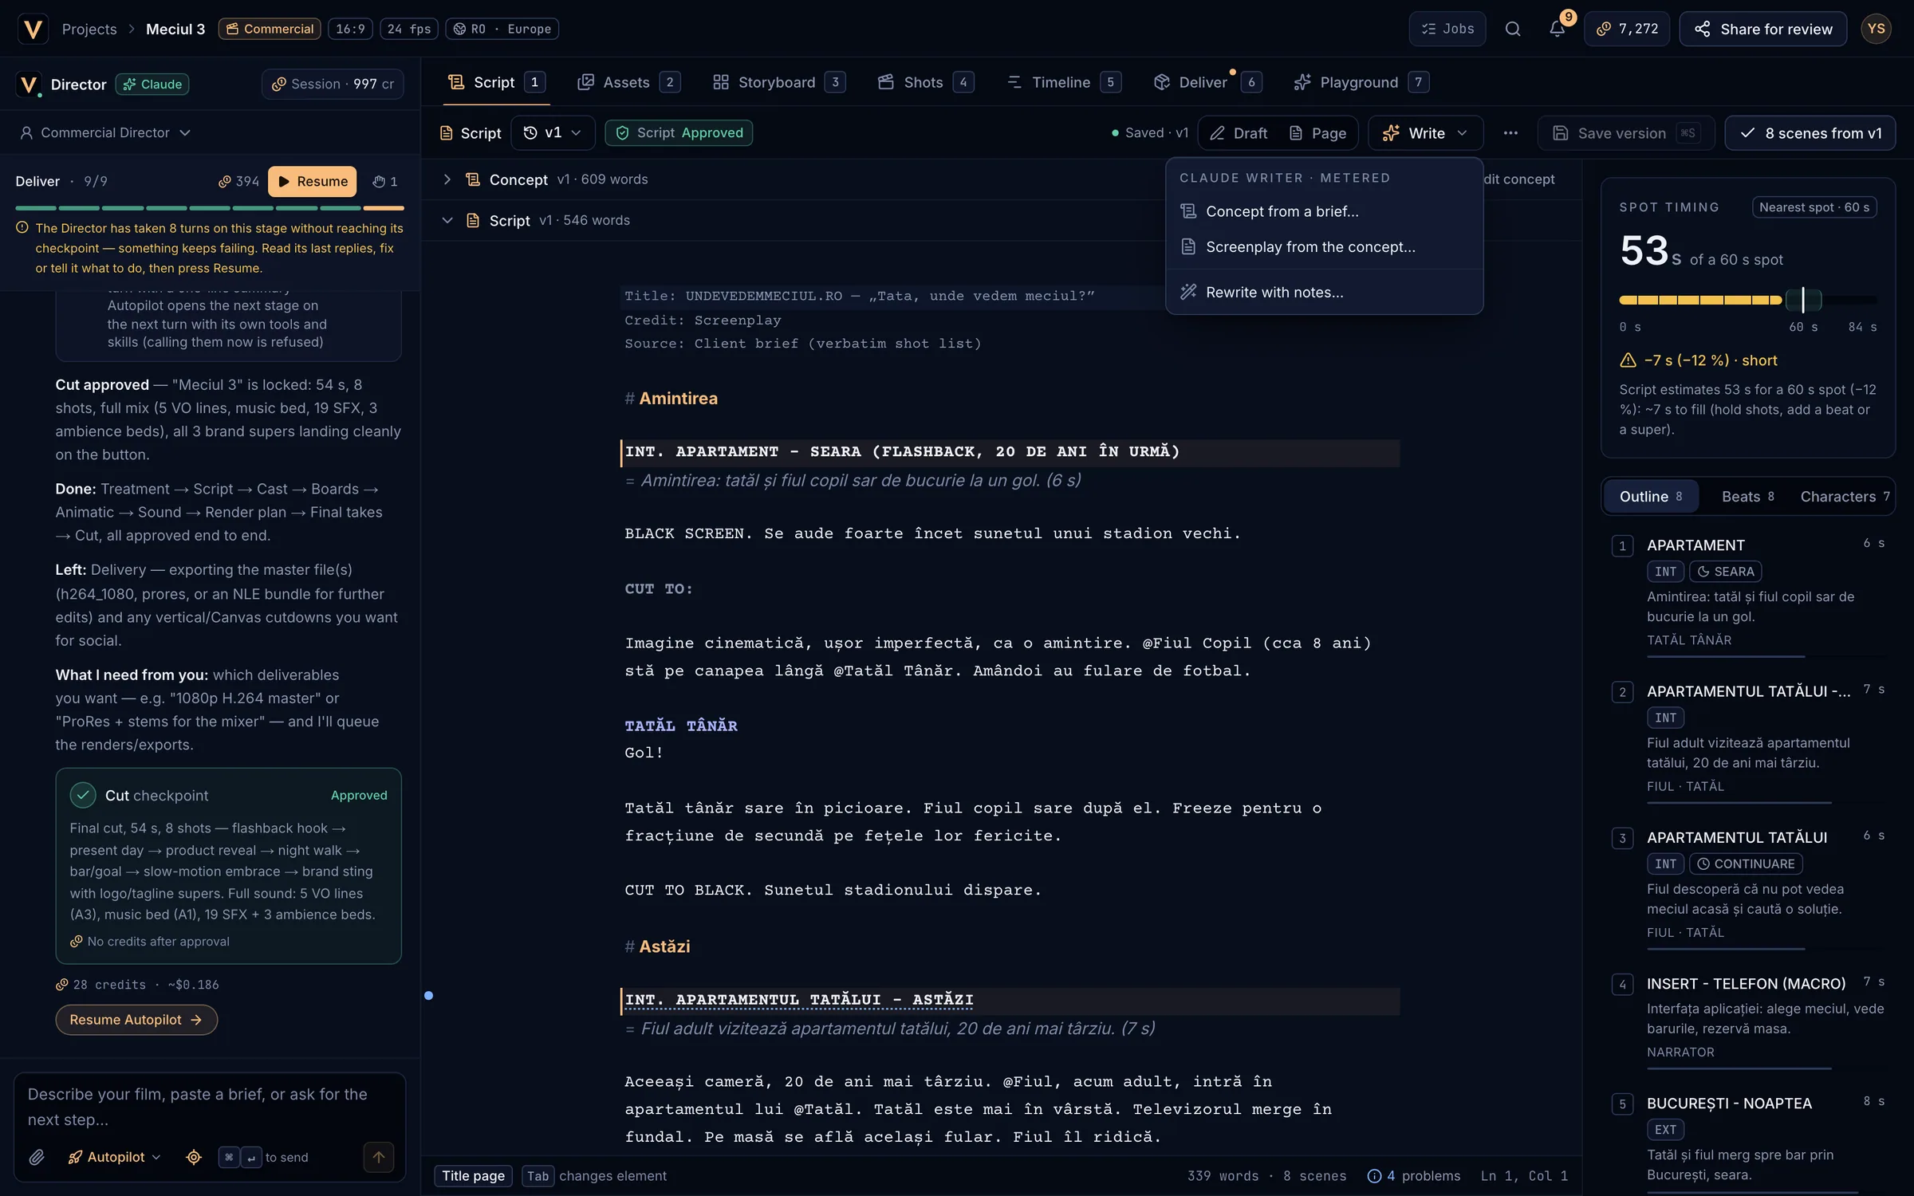1914x1196 pixels.
Task: Expand the Concept section chevron
Action: [447, 179]
